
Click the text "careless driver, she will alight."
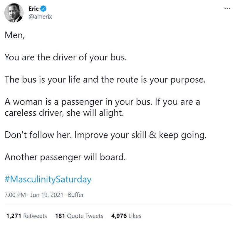click(64, 113)
